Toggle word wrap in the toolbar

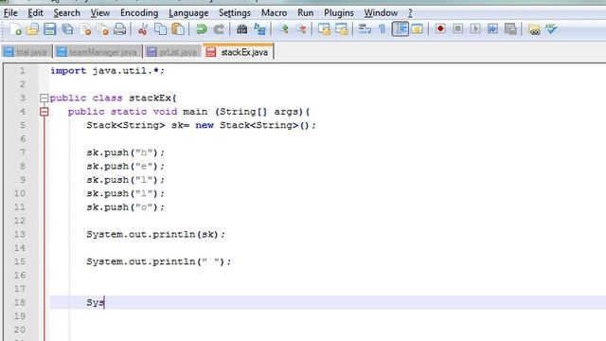365,29
